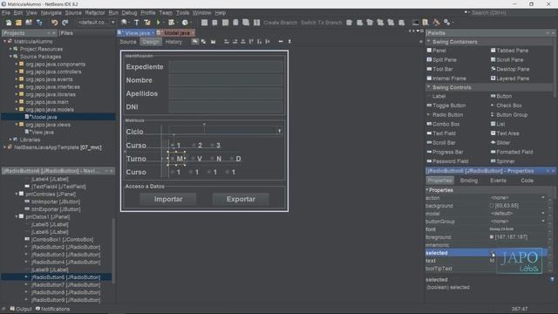The image size is (558, 314).
Task: Open the Model.java editor tab
Action: coord(176,33)
